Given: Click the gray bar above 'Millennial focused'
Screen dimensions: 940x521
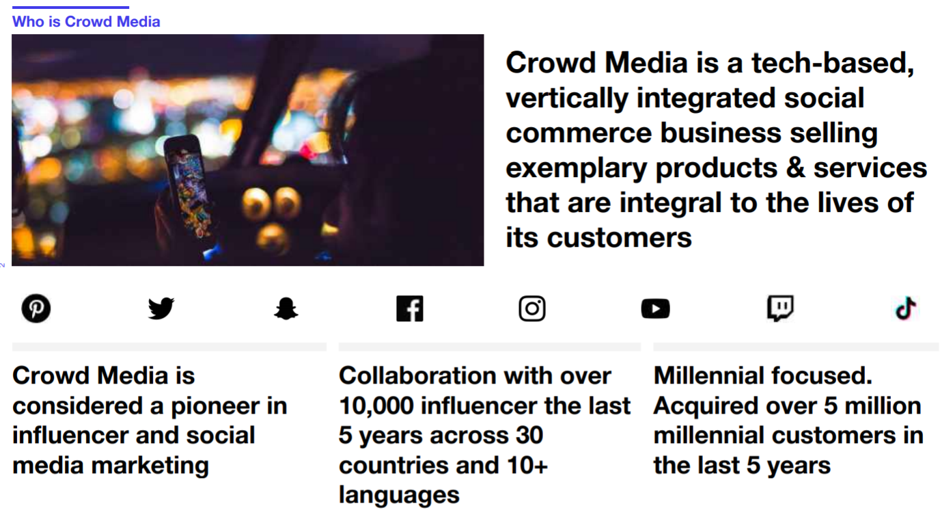Looking at the screenshot, I should click(796, 347).
